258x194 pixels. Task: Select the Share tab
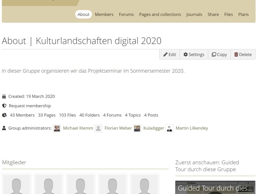click(213, 14)
